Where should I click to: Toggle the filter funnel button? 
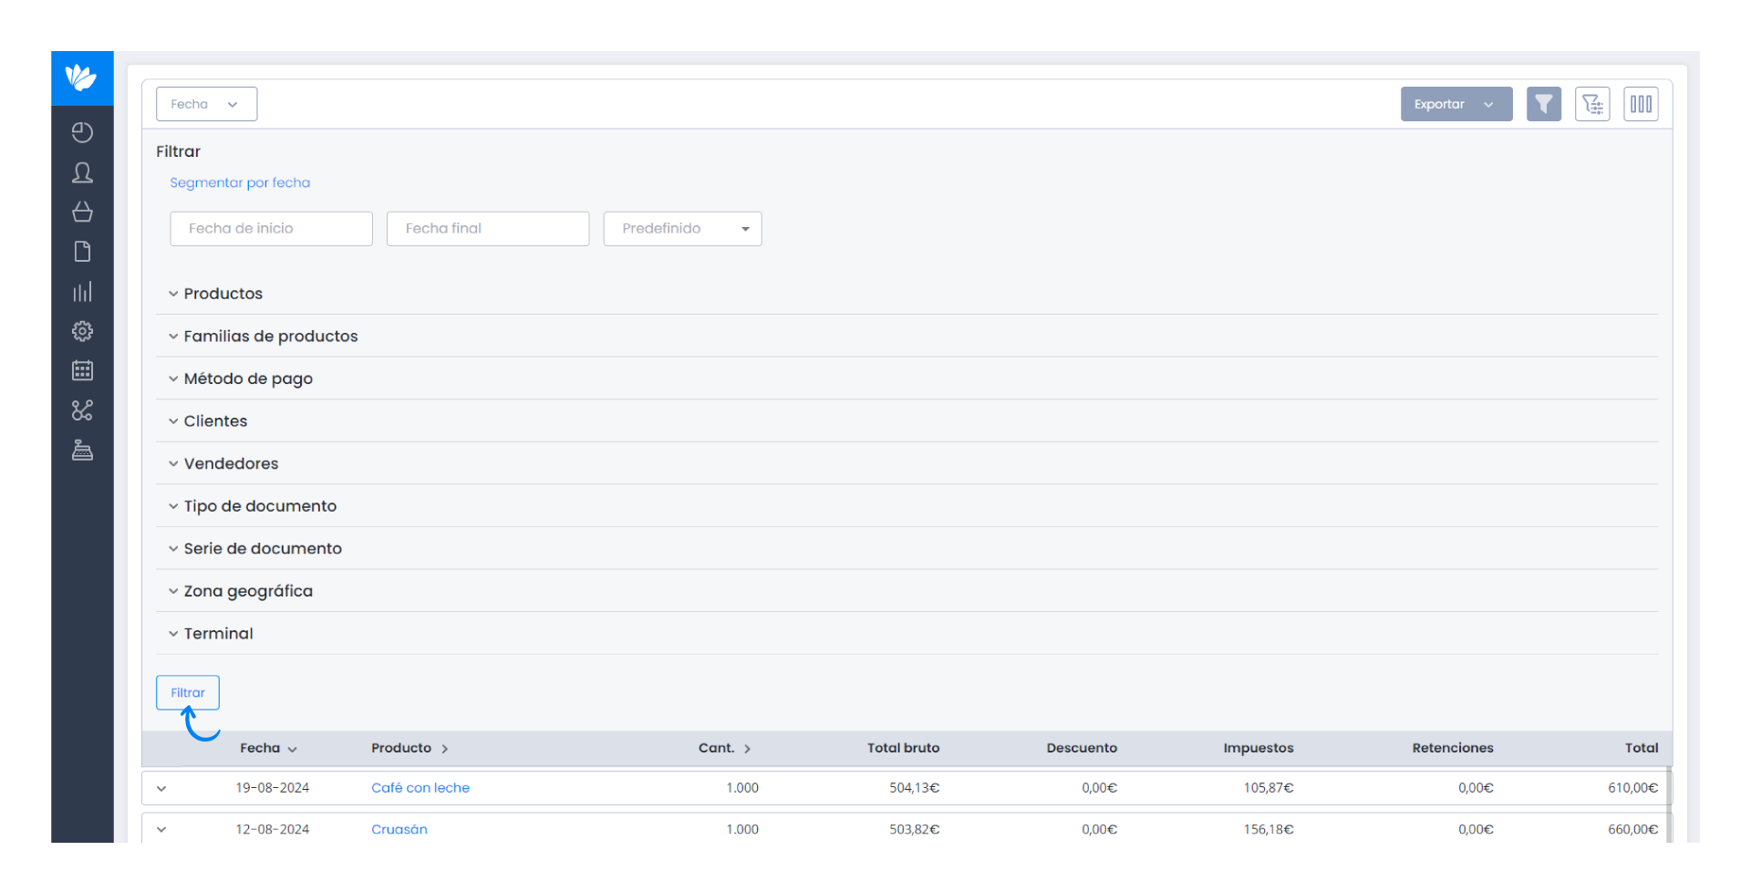1544,104
